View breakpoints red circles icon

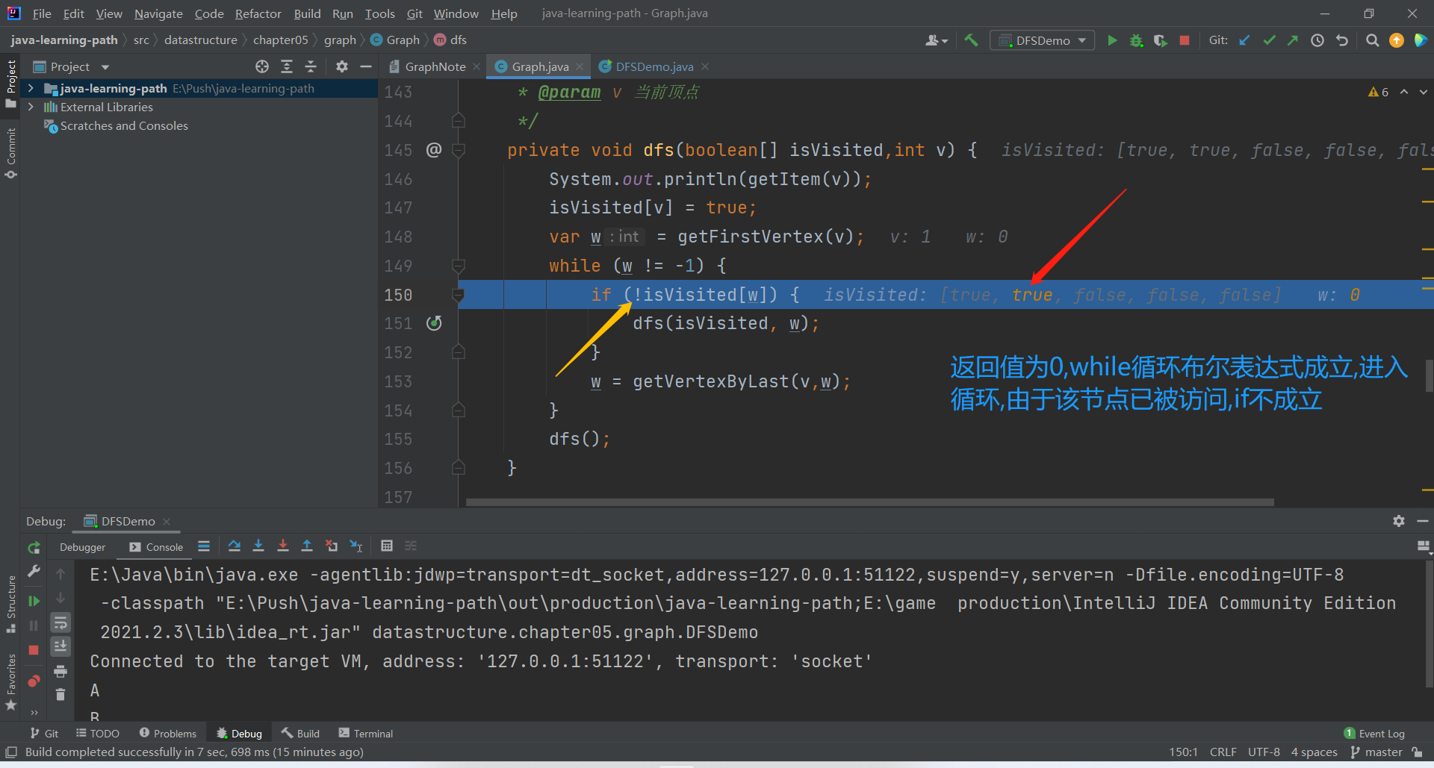[34, 681]
